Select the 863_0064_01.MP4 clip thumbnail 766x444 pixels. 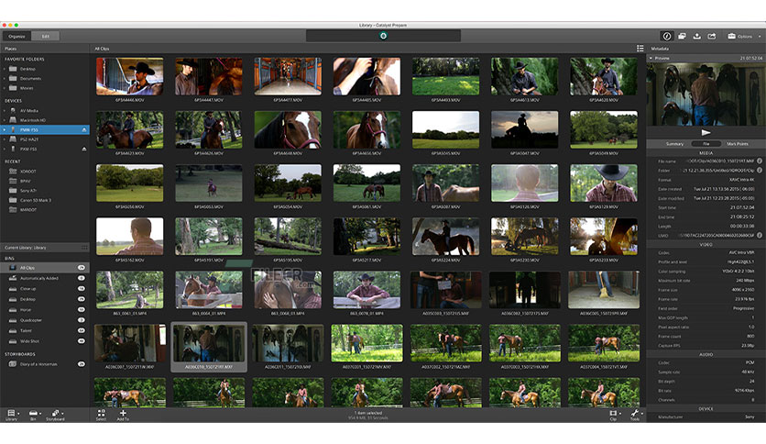(209, 290)
